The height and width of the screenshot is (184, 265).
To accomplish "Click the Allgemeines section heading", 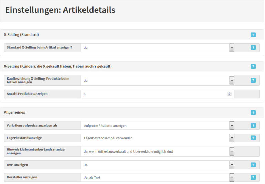I will point(14,112).
